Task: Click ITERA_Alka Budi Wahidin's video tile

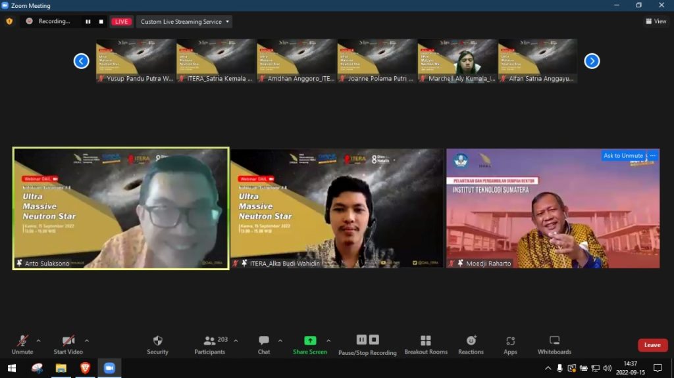Action: pyautogui.click(x=336, y=208)
